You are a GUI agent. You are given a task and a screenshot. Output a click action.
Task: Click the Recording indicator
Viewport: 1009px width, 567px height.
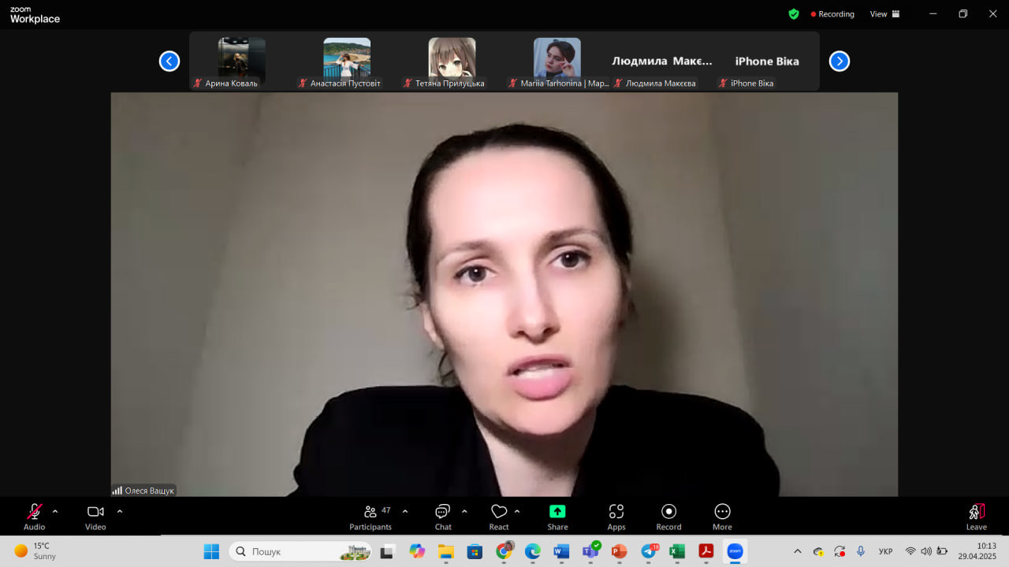[x=832, y=14]
